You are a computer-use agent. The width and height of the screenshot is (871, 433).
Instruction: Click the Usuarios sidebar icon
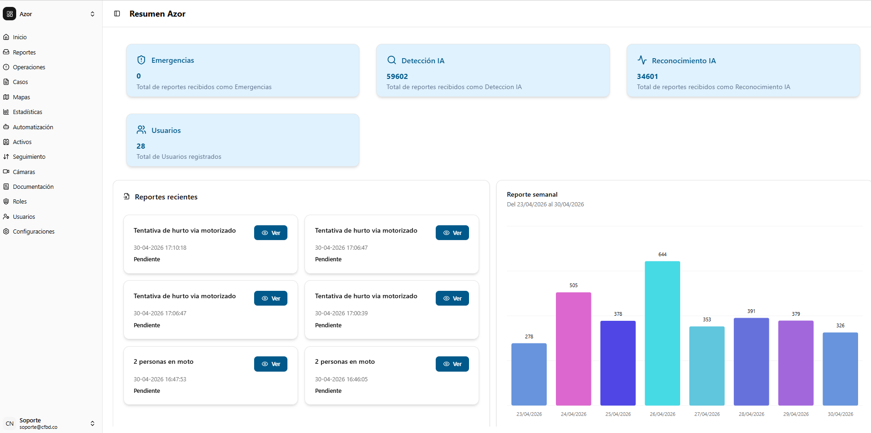pyautogui.click(x=6, y=216)
